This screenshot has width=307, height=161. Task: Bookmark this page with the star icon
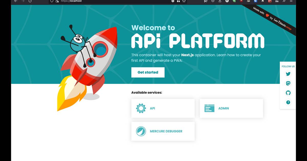coord(184,1)
